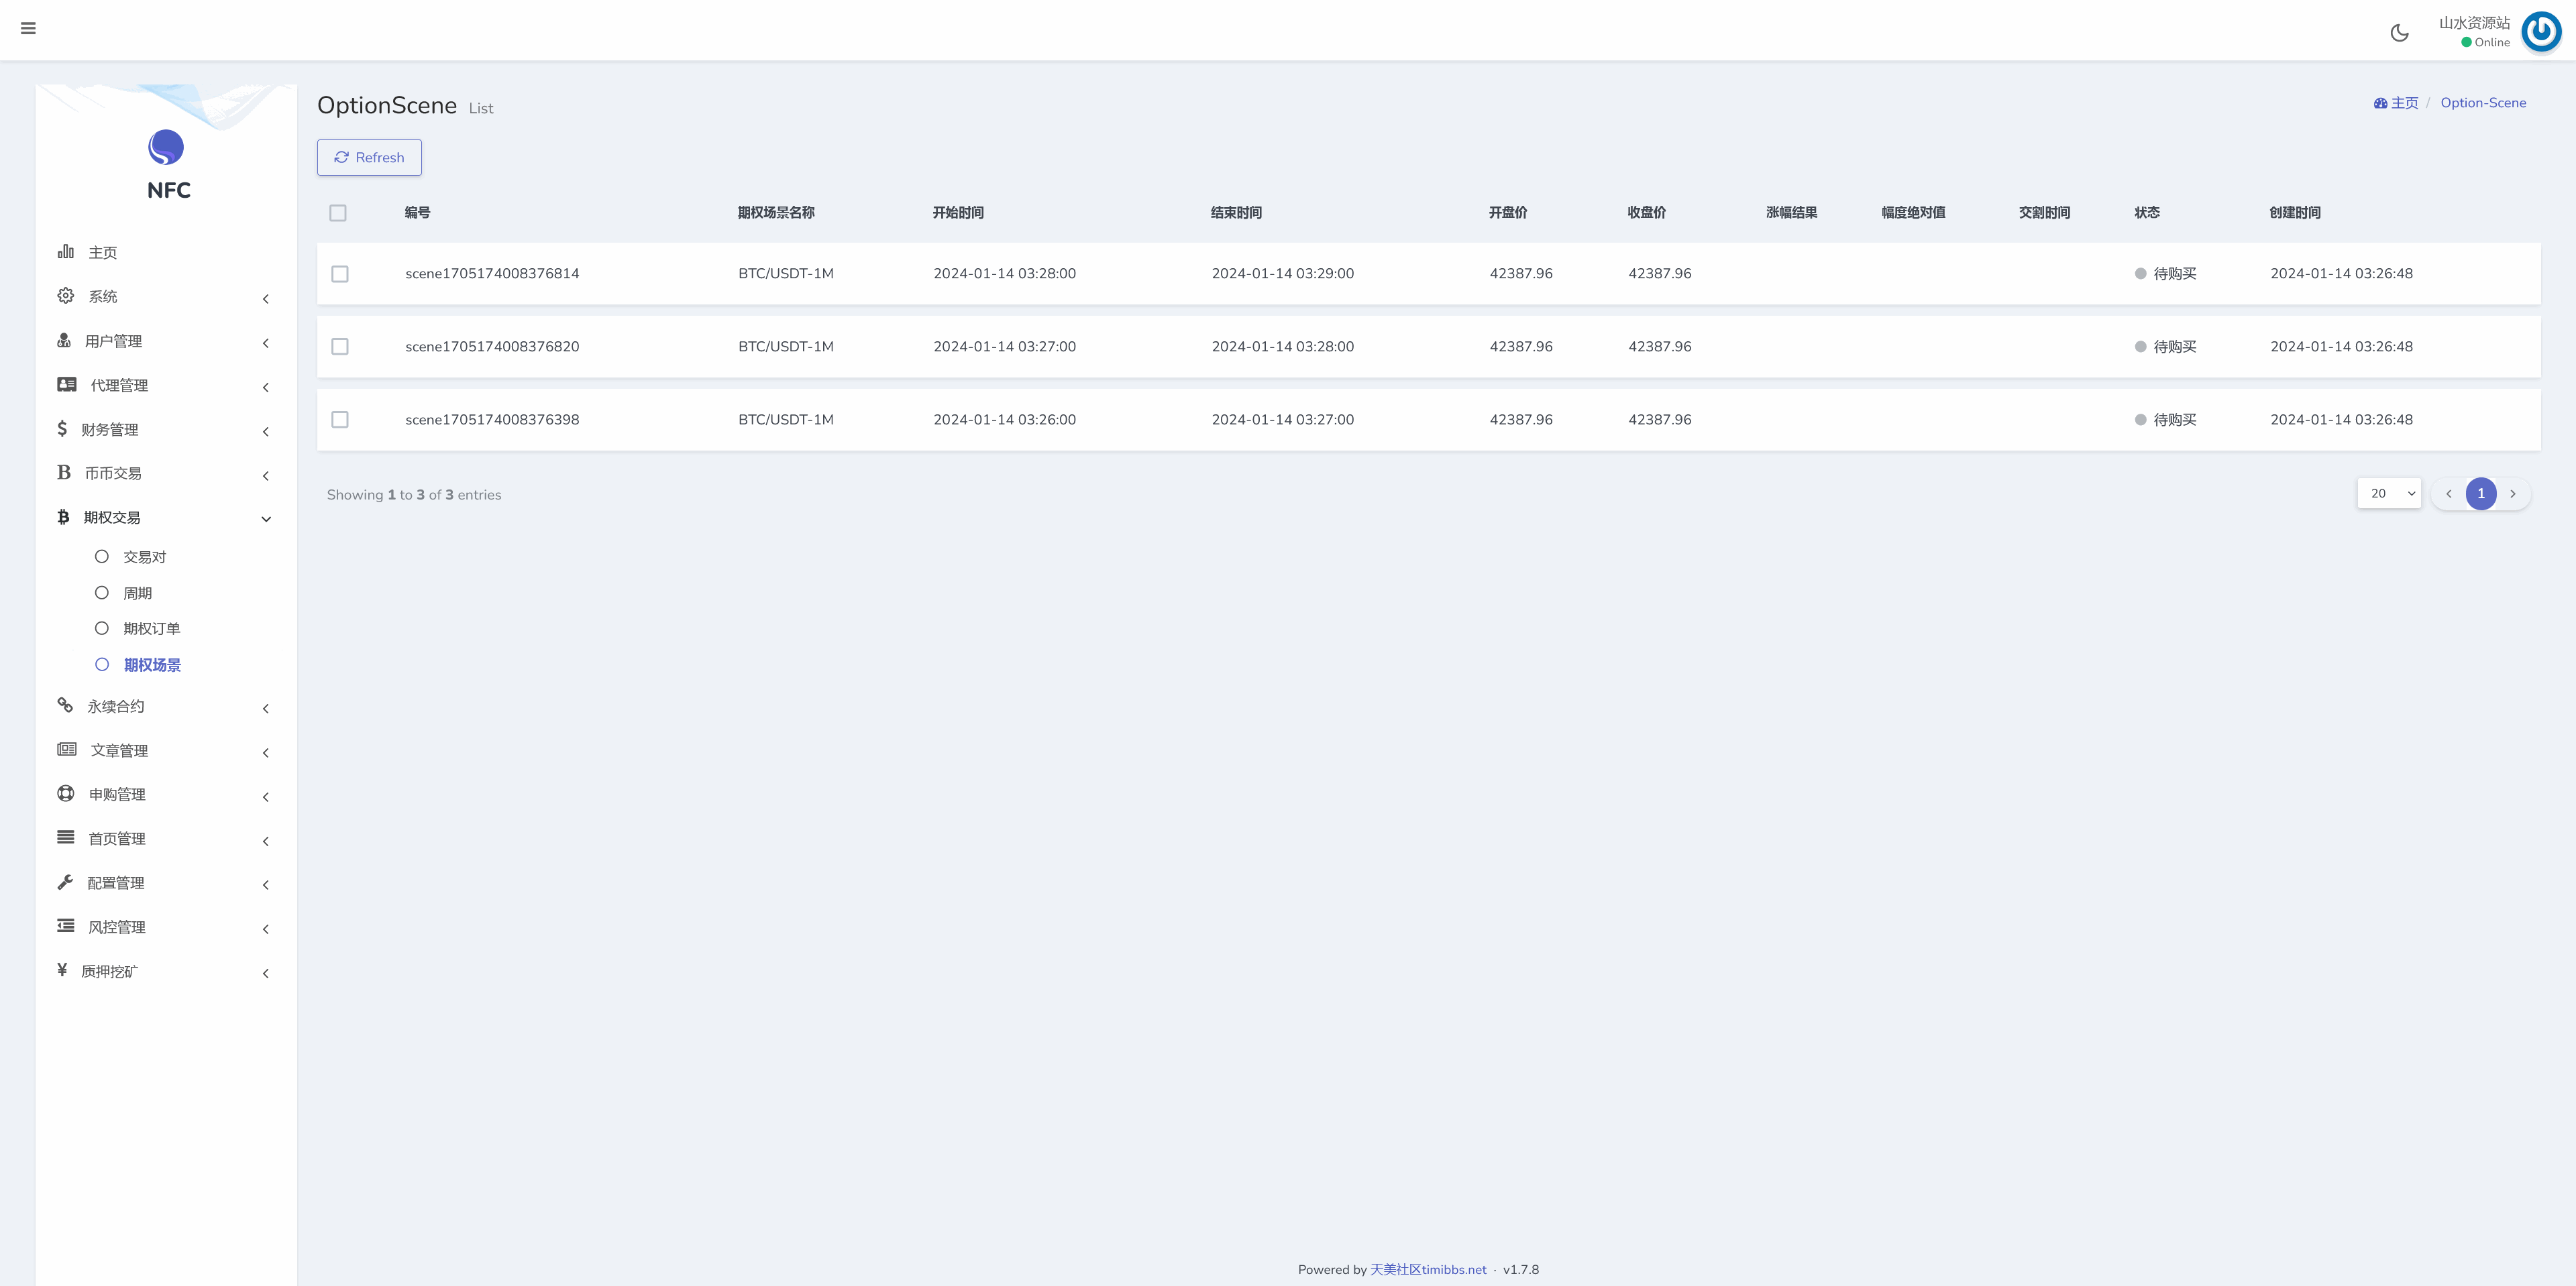Open the page size 20 dropdown
This screenshot has height=1286, width=2576.
[x=2389, y=493]
